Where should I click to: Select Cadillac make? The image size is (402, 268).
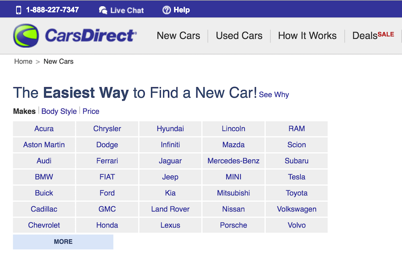(x=44, y=209)
